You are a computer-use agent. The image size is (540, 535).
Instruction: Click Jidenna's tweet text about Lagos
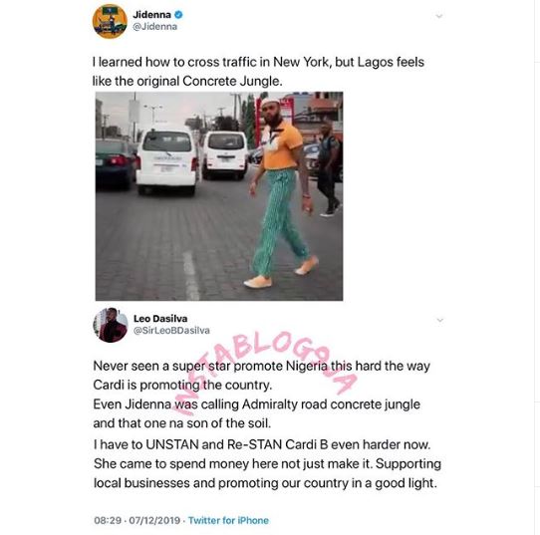tap(258, 72)
